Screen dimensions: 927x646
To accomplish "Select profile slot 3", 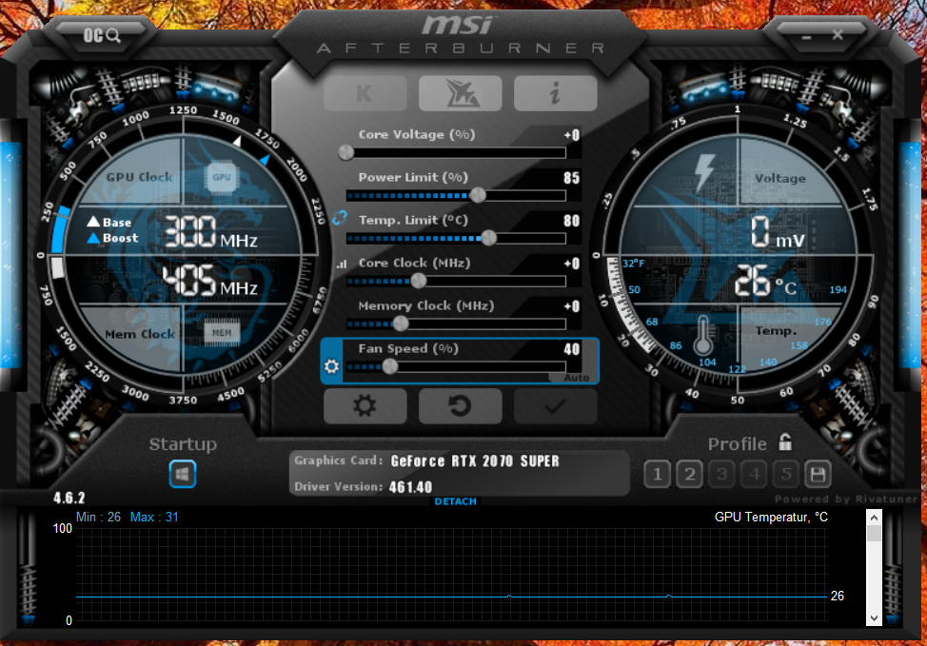I will coord(721,474).
